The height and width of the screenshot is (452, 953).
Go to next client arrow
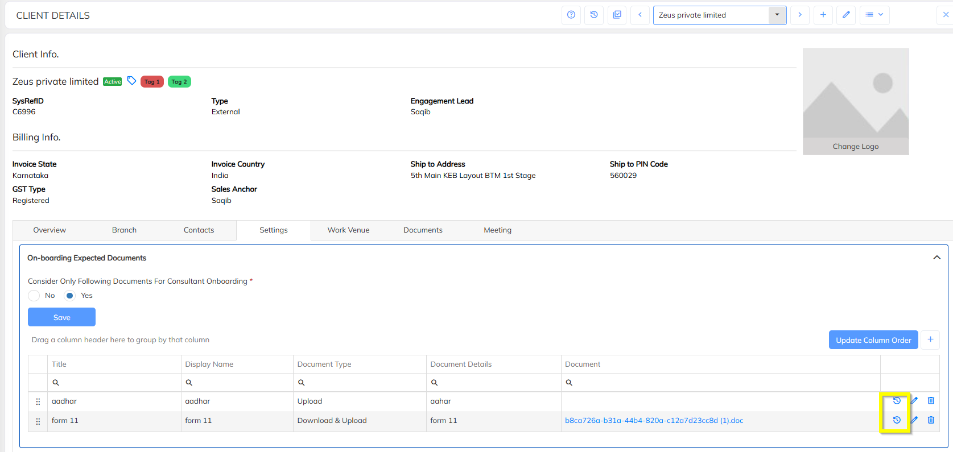800,15
